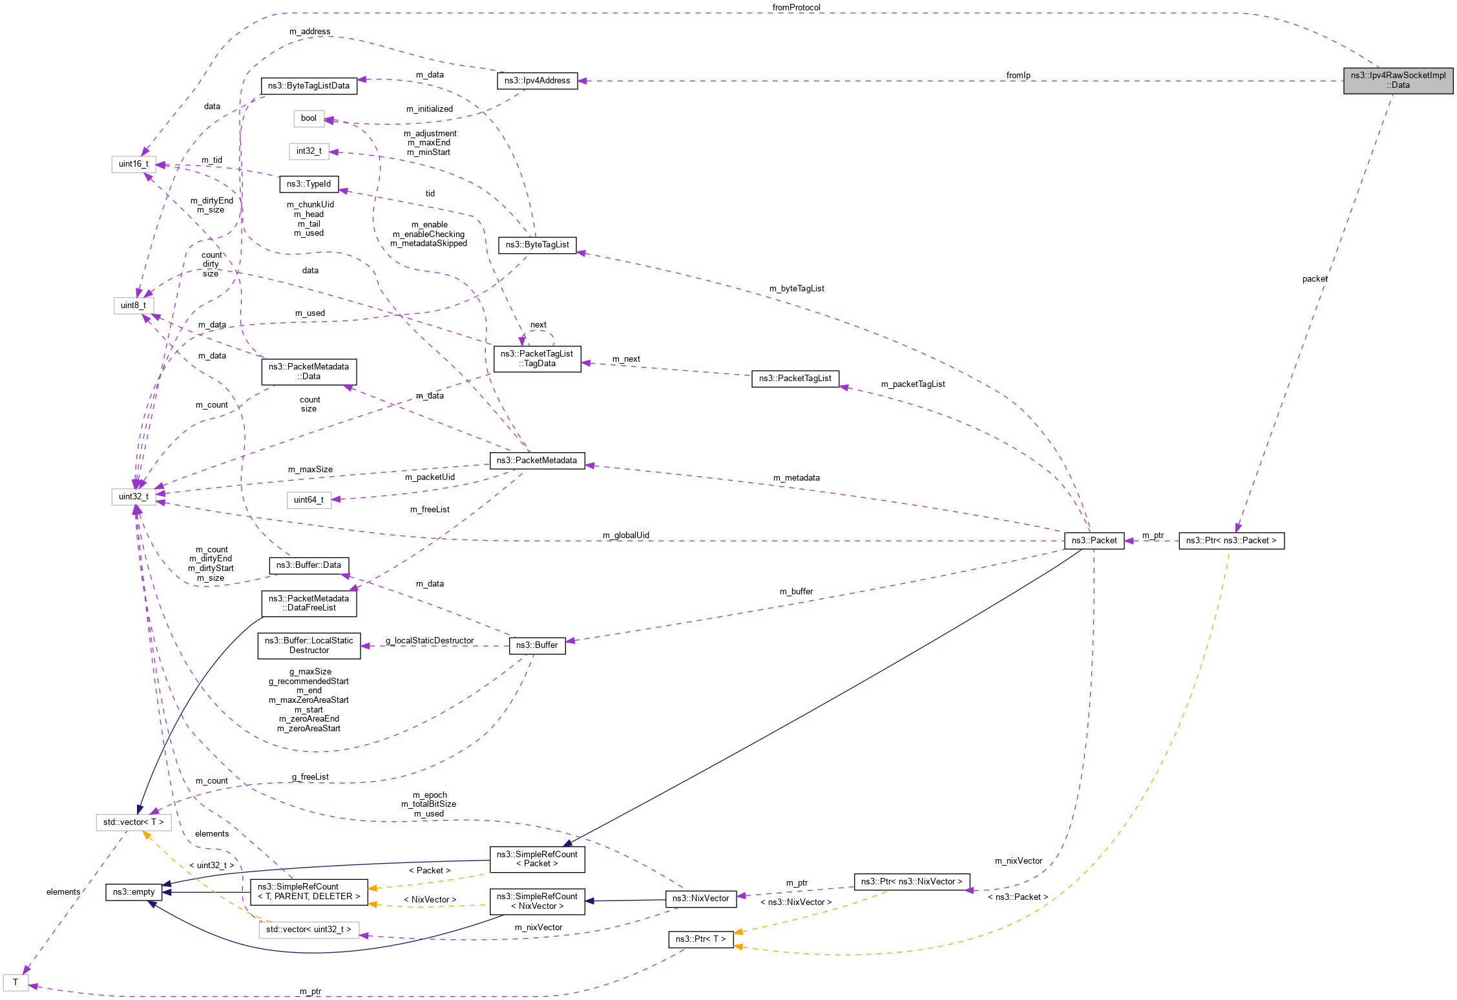Image resolution: width=1457 pixels, height=1000 pixels.
Task: Click the ns3::PacketMetadata::DataFreeList box
Action: (309, 602)
